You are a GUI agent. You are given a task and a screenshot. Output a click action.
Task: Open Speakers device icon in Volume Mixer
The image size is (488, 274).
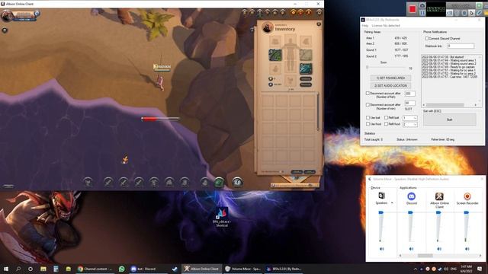click(381, 196)
